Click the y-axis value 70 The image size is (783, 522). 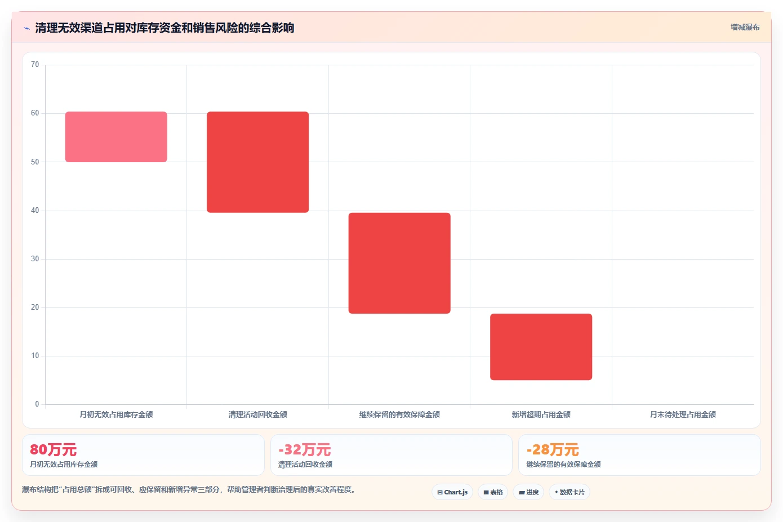click(x=35, y=65)
